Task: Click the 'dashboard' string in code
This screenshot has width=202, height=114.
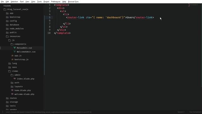Action: 114,17
